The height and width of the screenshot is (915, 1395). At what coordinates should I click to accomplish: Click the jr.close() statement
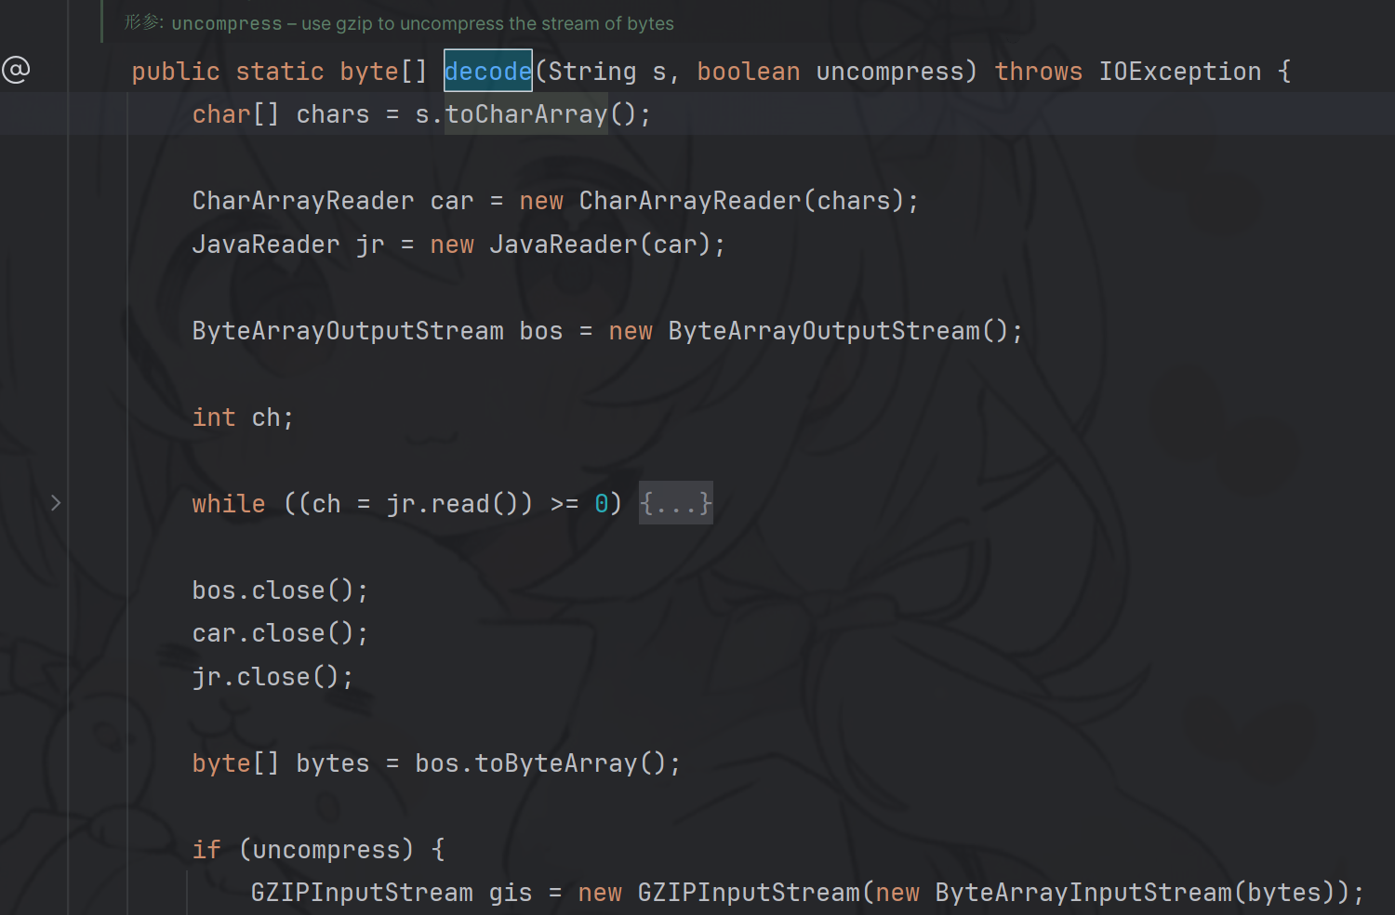[272, 677]
